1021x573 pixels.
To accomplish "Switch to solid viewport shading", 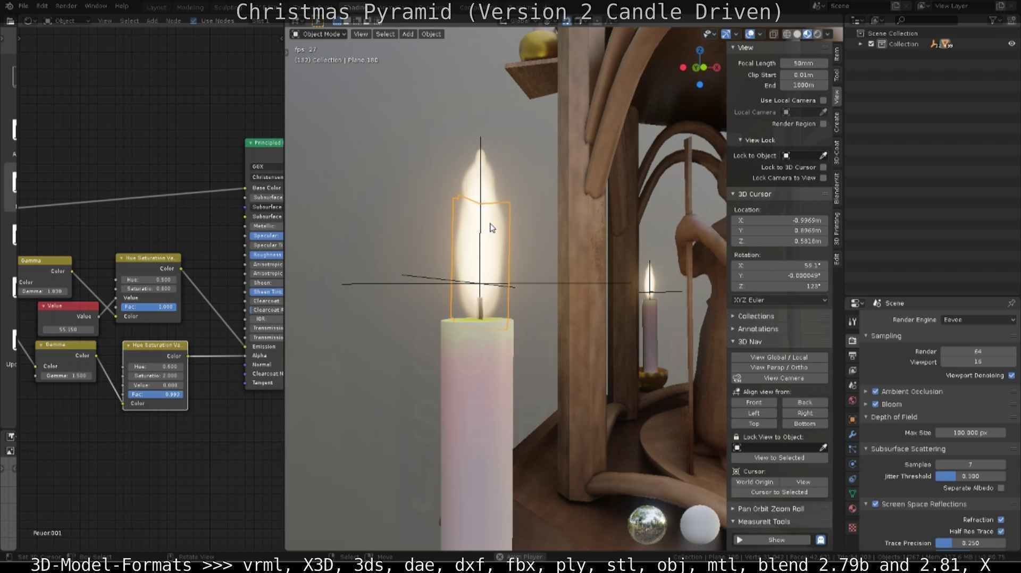I will (x=797, y=34).
